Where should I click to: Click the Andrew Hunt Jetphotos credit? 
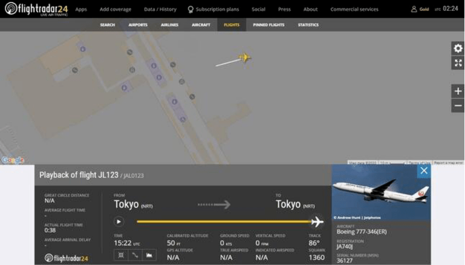coord(357,218)
